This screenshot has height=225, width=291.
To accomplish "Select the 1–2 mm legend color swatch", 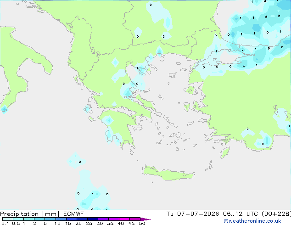I will tap(29, 219).
